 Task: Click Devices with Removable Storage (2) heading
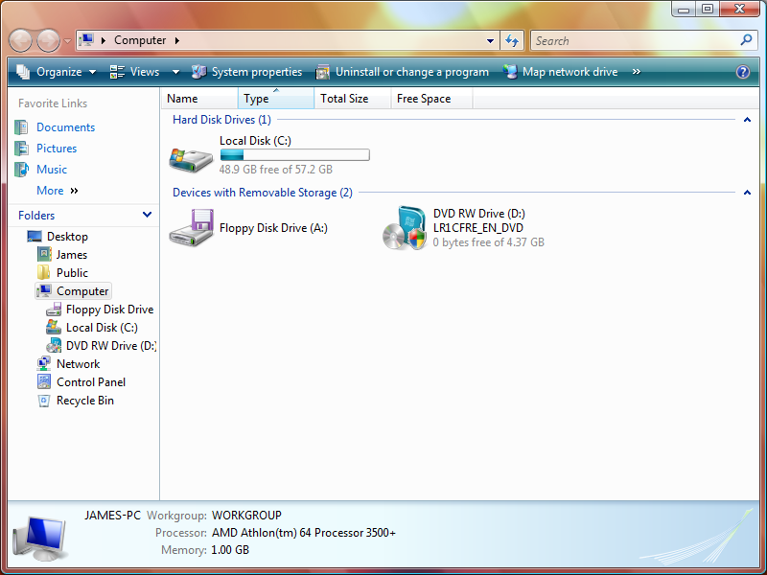coord(262,193)
